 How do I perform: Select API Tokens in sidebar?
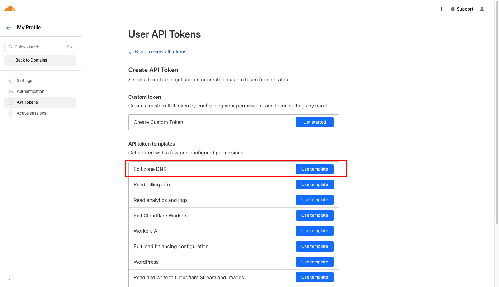pyautogui.click(x=40, y=102)
